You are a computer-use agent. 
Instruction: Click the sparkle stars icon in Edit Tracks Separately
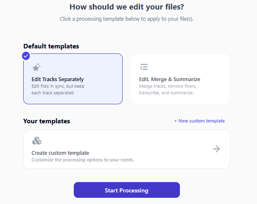[x=36, y=67]
